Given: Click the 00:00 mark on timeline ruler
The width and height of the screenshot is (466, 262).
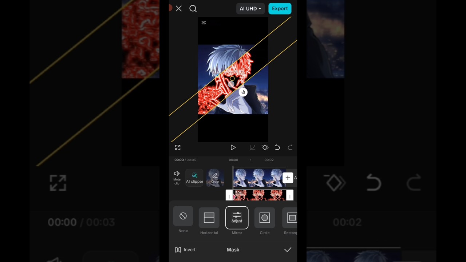Looking at the screenshot, I should pyautogui.click(x=233, y=160).
